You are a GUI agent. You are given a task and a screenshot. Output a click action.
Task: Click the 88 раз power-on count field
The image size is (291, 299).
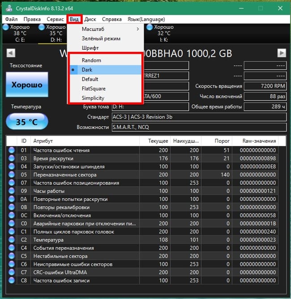(x=265, y=96)
